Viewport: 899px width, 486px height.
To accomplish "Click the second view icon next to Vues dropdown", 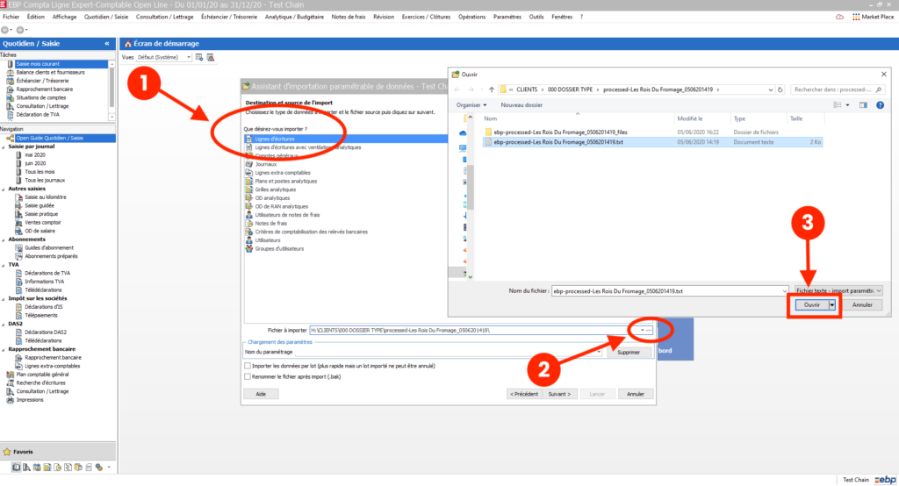I will (211, 57).
